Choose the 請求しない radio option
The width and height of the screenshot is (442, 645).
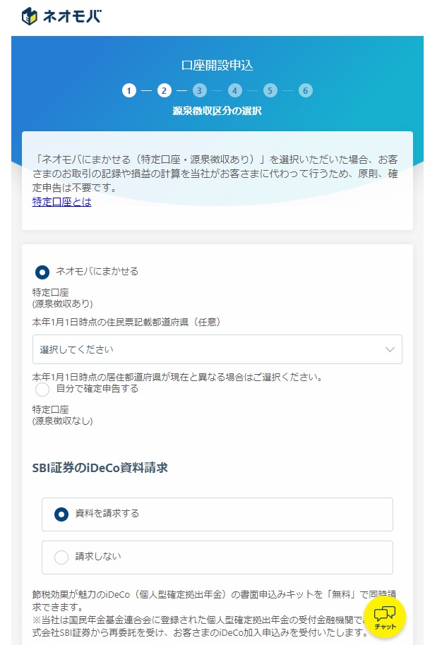click(x=61, y=557)
